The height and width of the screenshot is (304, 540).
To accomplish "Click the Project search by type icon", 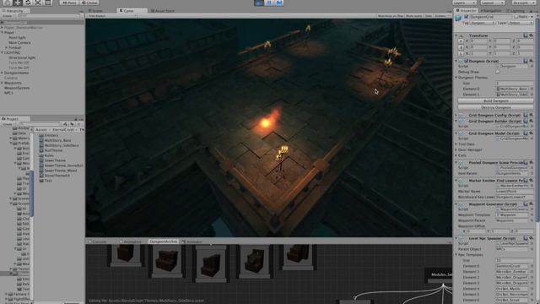I will pyautogui.click(x=66, y=124).
